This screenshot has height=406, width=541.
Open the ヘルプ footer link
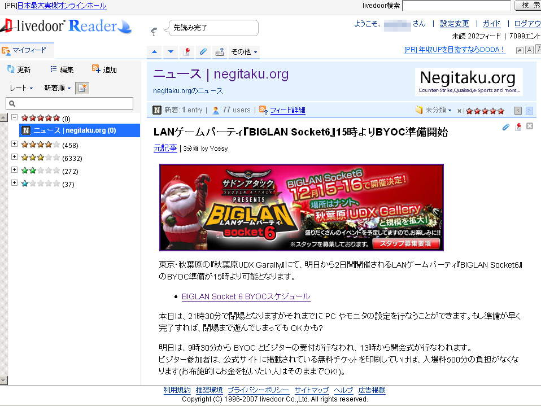(343, 390)
